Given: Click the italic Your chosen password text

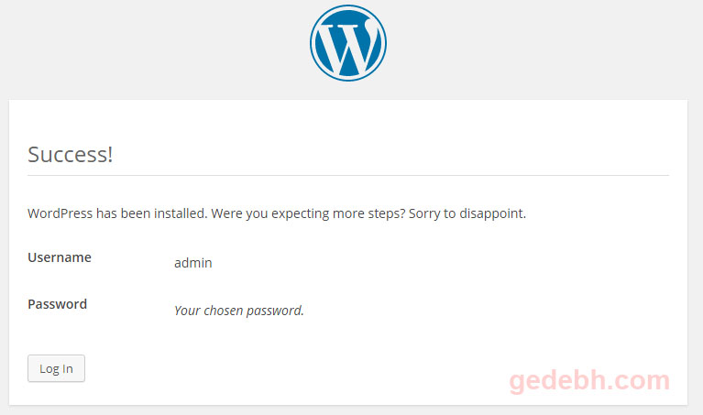Looking at the screenshot, I should click(239, 311).
